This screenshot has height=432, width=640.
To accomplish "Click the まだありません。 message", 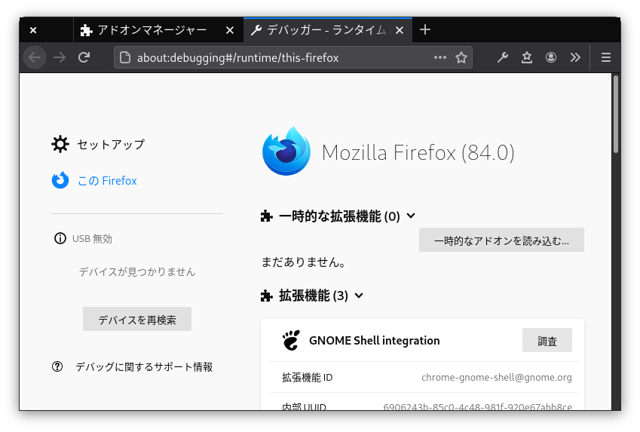I will pyautogui.click(x=304, y=262).
